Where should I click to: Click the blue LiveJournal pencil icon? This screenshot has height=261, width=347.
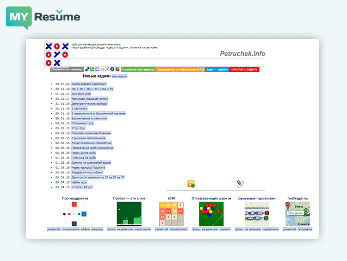(x=240, y=184)
